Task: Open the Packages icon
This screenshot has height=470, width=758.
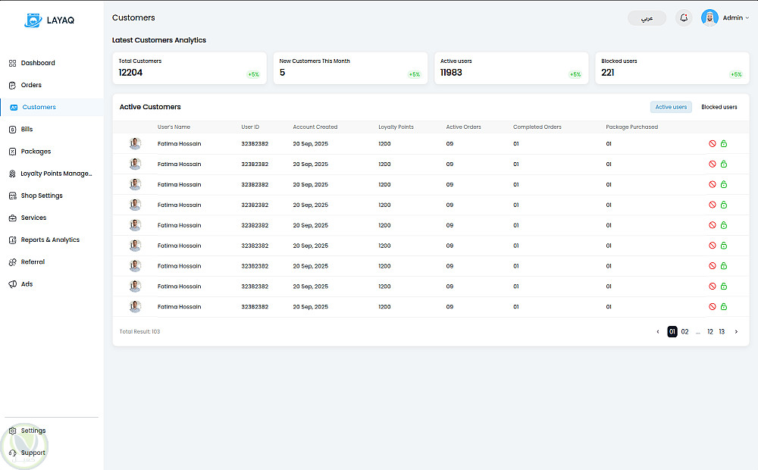Action: point(13,152)
